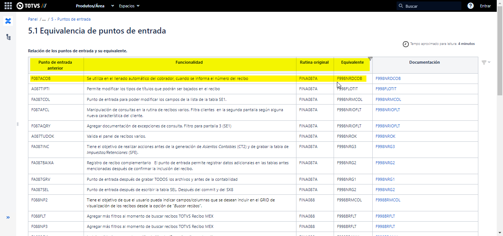
Task: Select the F087AFCL cell
Action: point(56,112)
